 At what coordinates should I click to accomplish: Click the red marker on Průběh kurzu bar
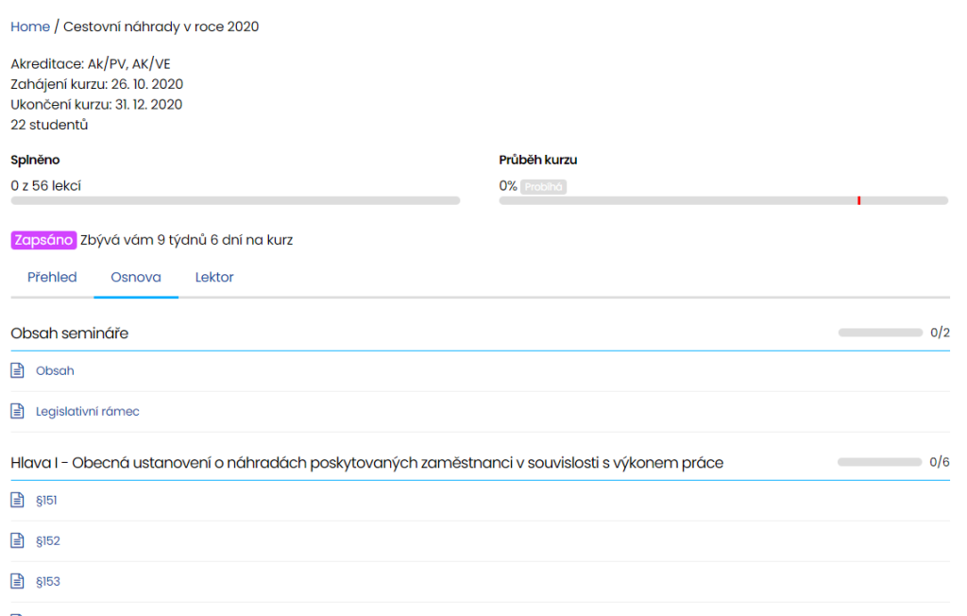pyautogui.click(x=858, y=200)
